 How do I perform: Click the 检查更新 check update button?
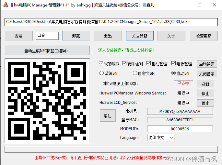tap(204, 36)
